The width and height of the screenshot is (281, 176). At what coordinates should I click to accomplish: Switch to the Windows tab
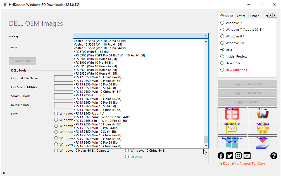pos(227,16)
